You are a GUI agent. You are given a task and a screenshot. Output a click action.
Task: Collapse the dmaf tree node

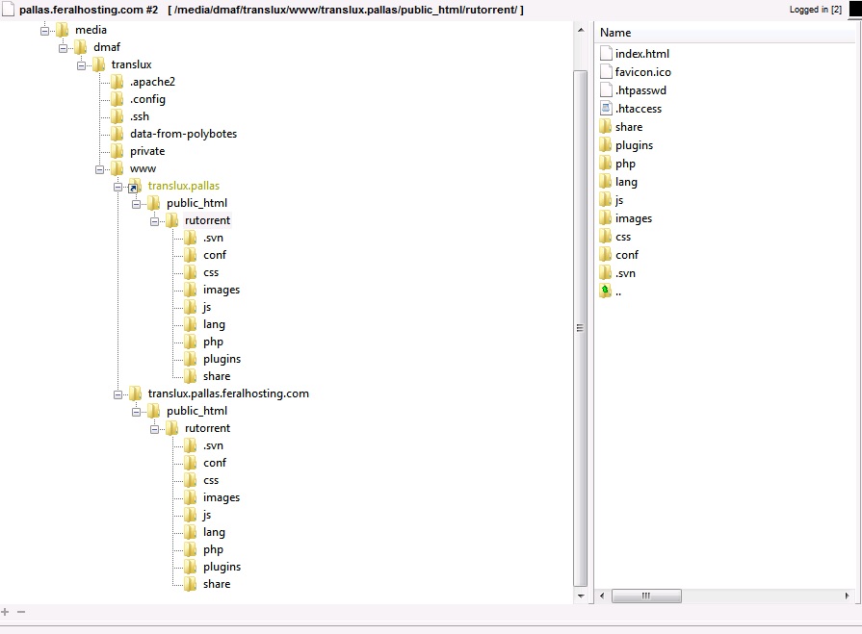(x=63, y=48)
